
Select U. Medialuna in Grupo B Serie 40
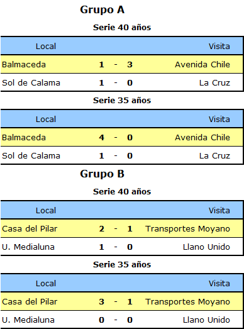coord(28,247)
